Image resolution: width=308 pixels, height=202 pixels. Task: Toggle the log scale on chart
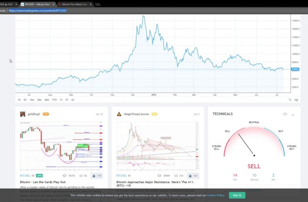point(296,100)
